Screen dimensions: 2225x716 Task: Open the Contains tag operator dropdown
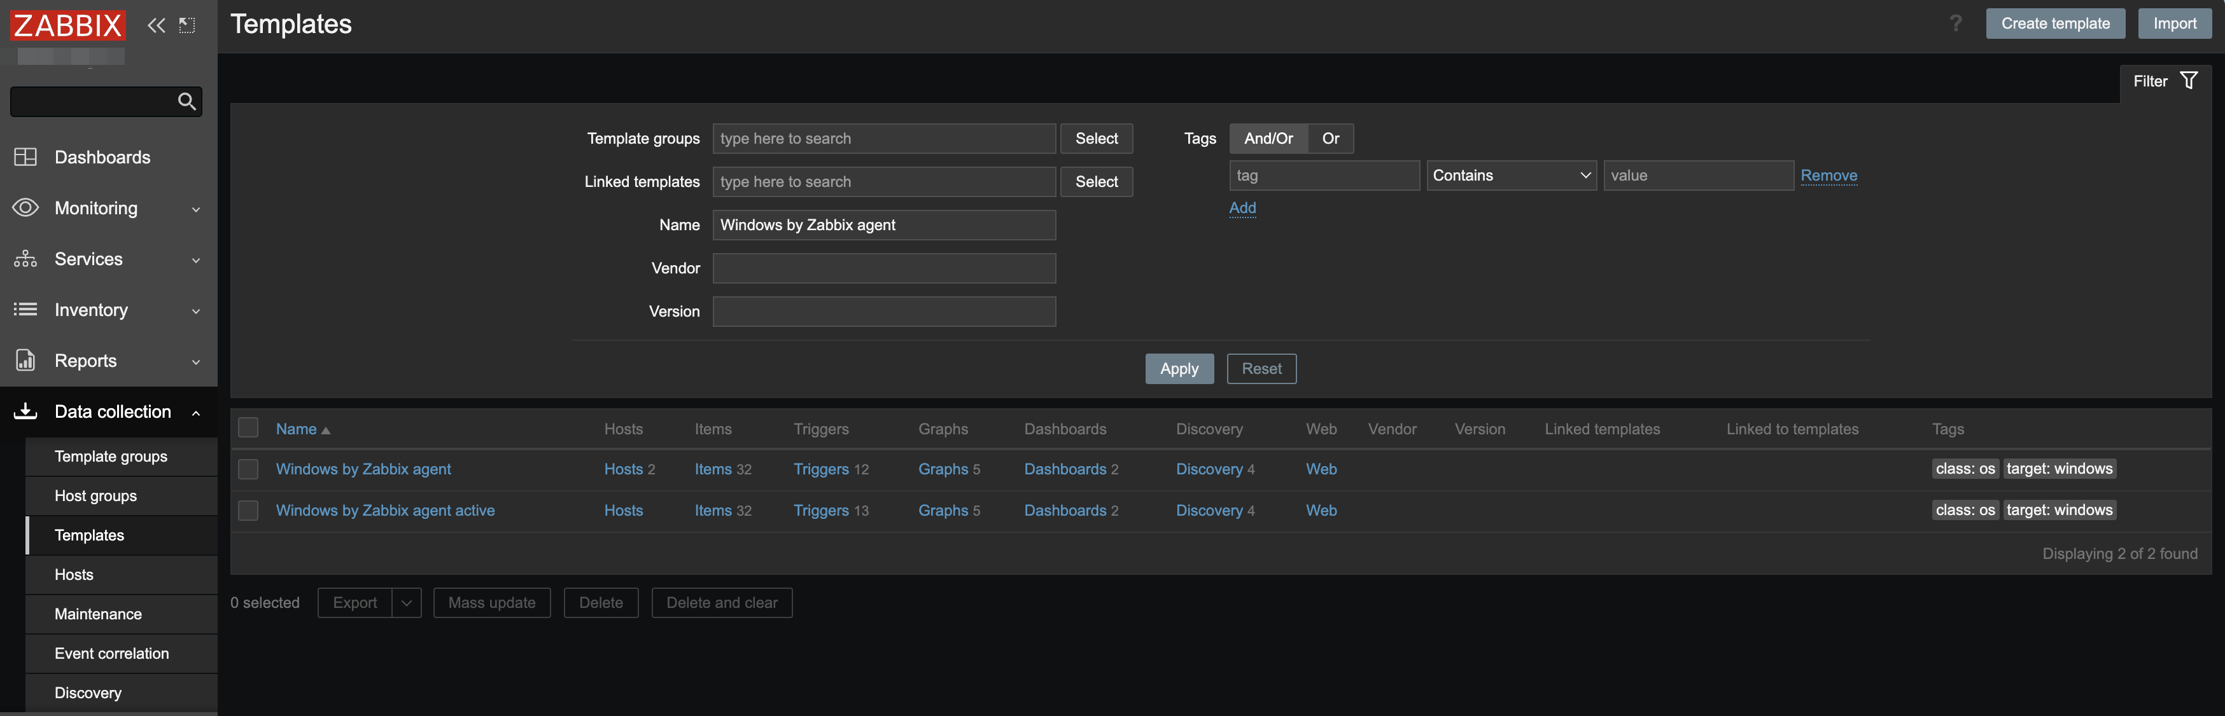1511,176
